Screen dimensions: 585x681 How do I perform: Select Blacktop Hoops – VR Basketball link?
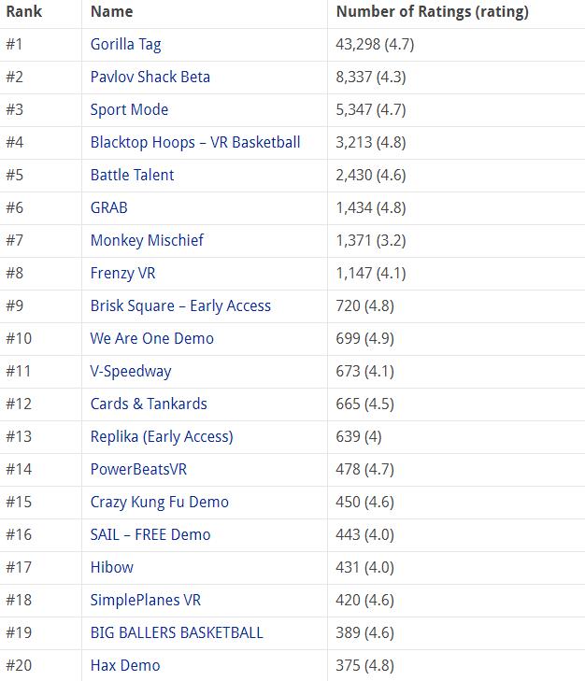195,142
